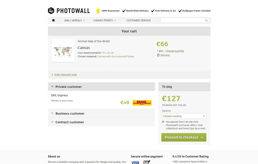Open the Choose country dropdown

[x=184, y=116]
